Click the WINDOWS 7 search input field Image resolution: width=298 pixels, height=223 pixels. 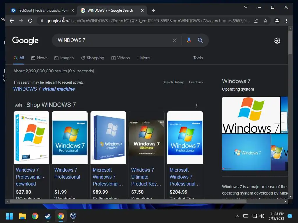point(112,40)
